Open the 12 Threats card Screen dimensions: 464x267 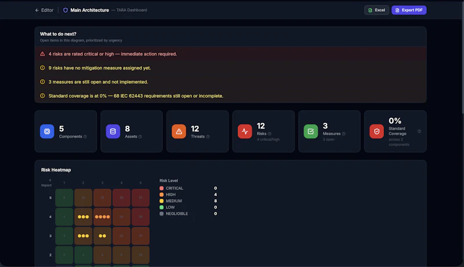point(197,131)
